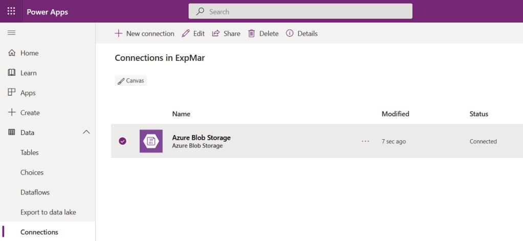Image resolution: width=523 pixels, height=241 pixels.
Task: Open Tables under Data
Action: 30,152
